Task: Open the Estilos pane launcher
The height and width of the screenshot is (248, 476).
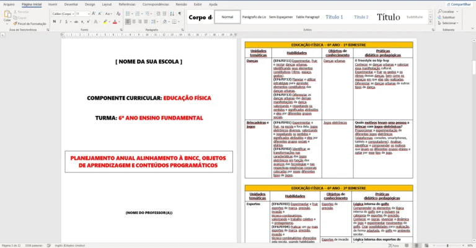Action: pyautogui.click(x=433, y=30)
